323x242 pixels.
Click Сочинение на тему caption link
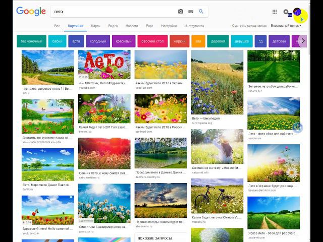[x=216, y=168]
